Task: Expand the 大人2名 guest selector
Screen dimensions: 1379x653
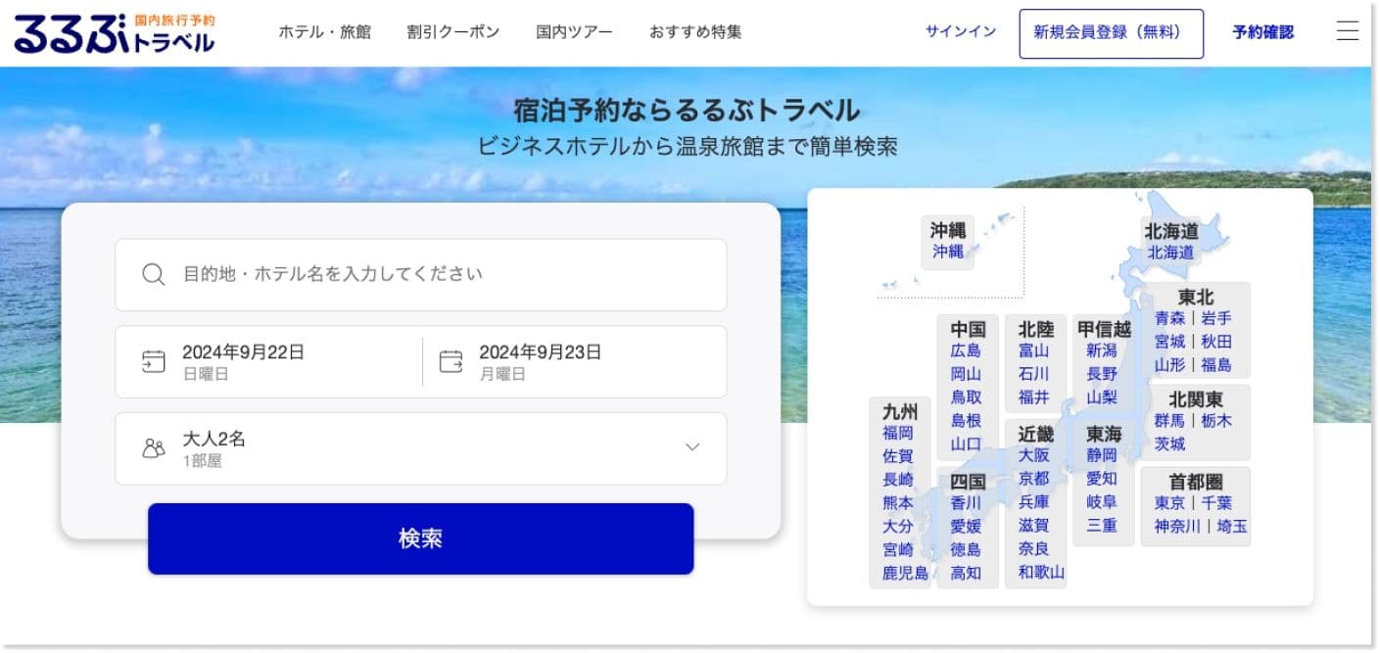Action: pyautogui.click(x=421, y=447)
